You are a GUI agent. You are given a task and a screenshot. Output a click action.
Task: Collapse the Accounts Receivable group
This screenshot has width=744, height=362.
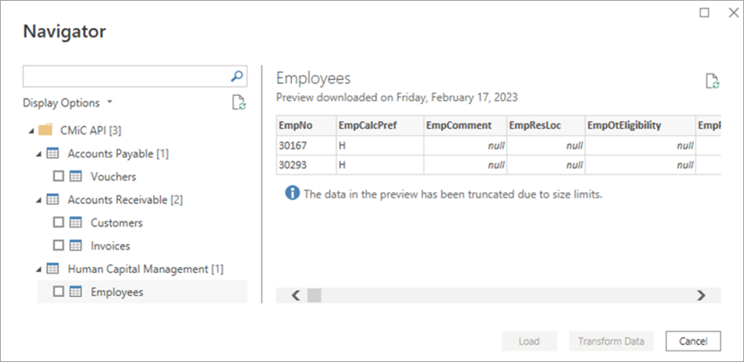pyautogui.click(x=38, y=200)
